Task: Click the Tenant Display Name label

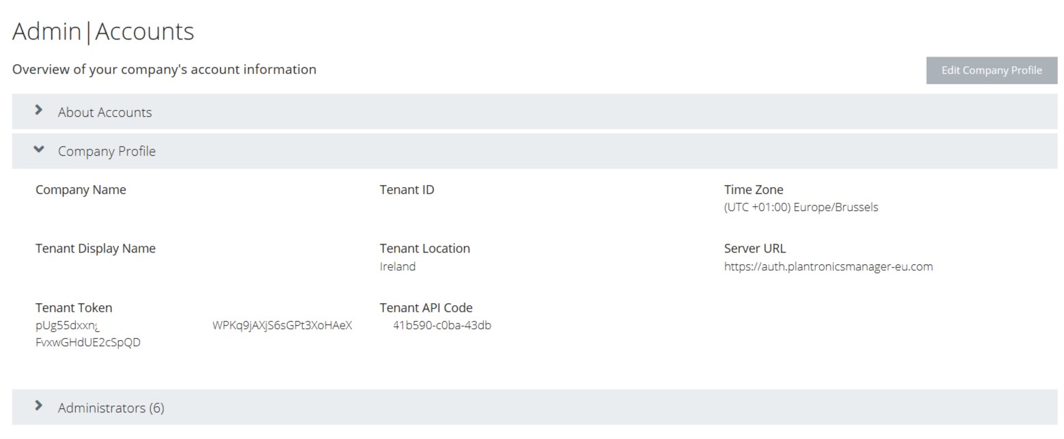Action: pos(95,249)
